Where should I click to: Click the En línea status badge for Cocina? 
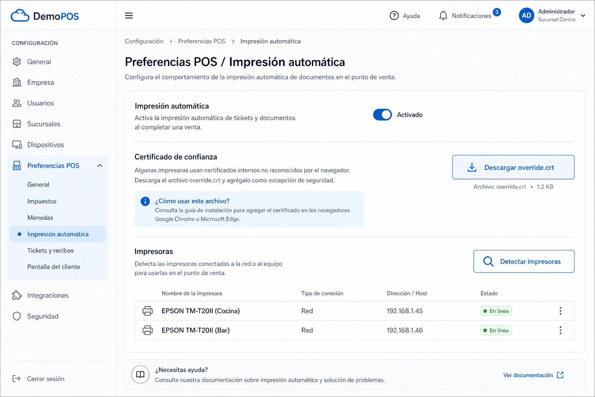pyautogui.click(x=496, y=311)
